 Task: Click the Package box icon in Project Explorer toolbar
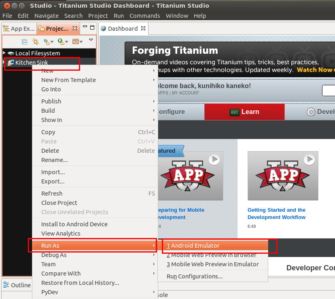(x=76, y=41)
